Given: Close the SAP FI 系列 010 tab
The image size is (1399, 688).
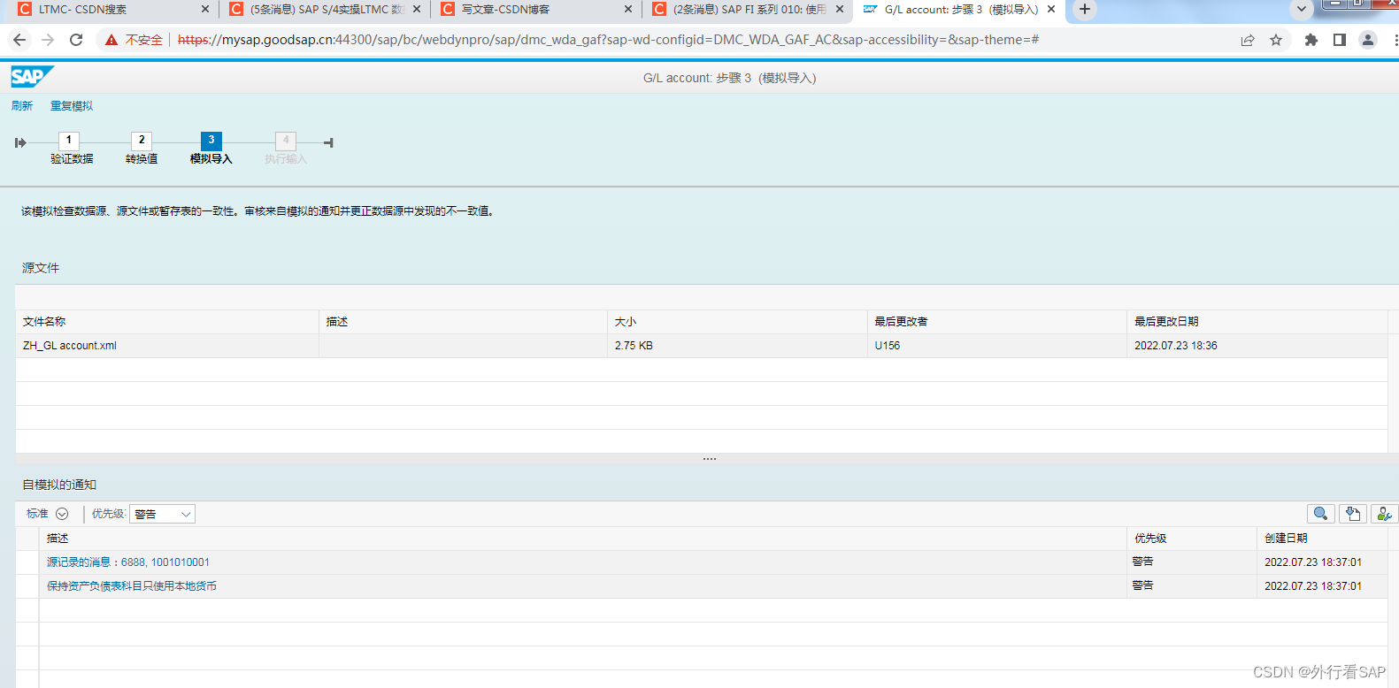Looking at the screenshot, I should [840, 10].
